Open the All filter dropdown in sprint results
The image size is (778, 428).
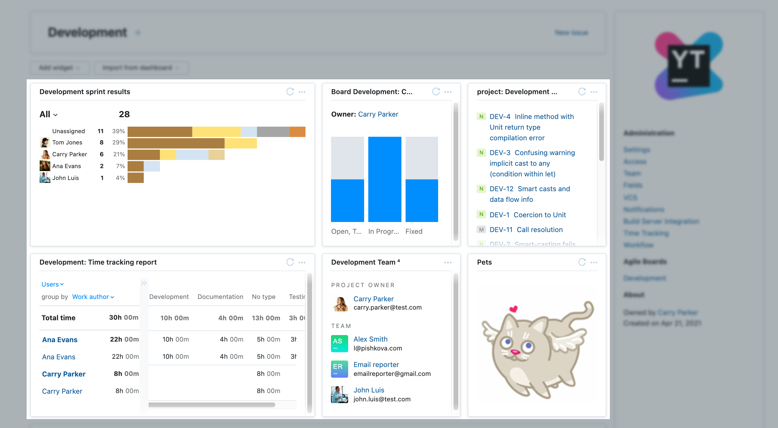coord(47,114)
